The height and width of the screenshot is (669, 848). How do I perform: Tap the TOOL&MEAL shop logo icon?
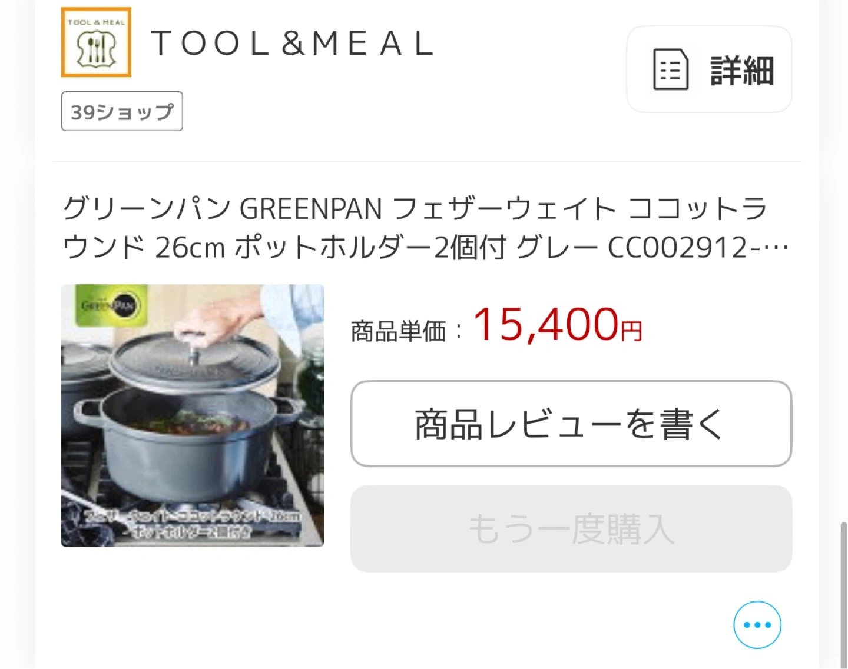(96, 42)
